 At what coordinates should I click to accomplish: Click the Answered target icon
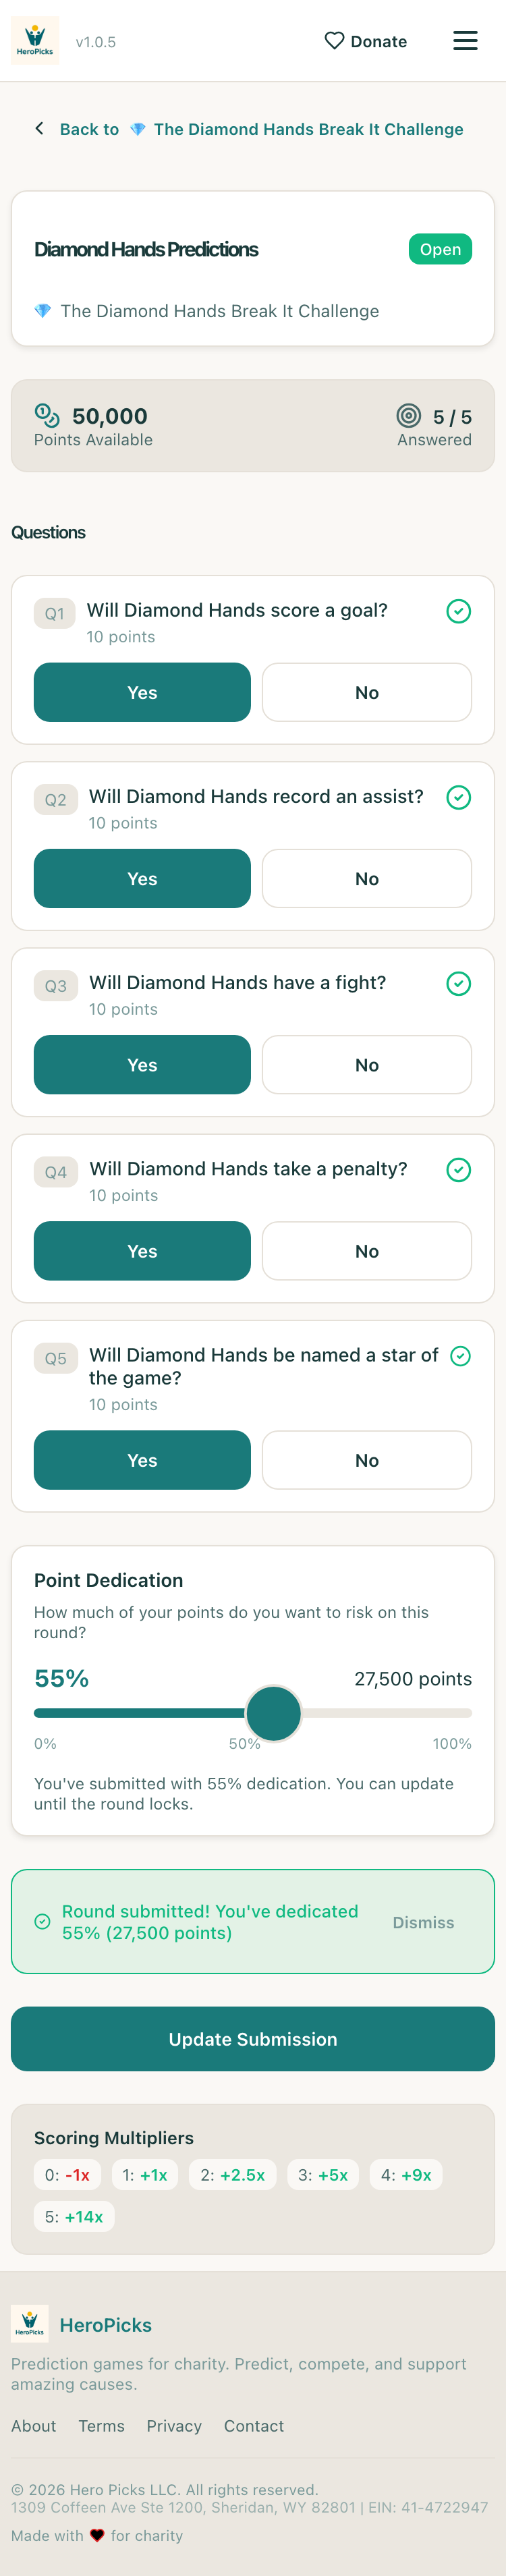(408, 416)
